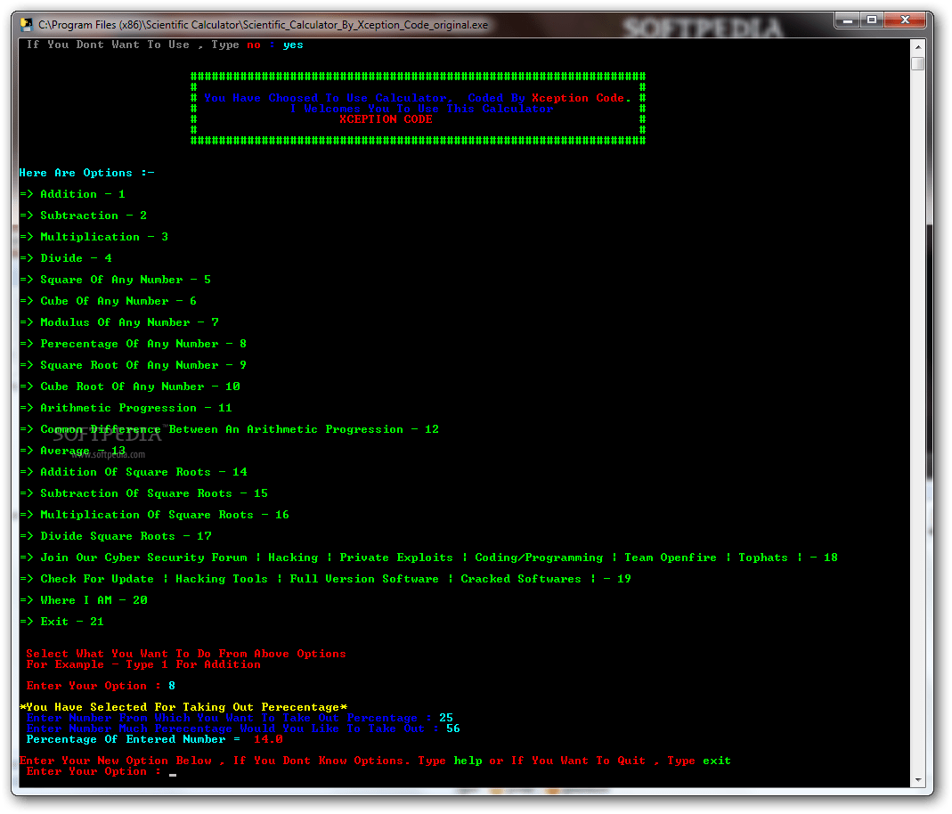The width and height of the screenshot is (952, 814).
Task: Click the 'Multiplication - 3' option line
Action: pyautogui.click(x=94, y=237)
